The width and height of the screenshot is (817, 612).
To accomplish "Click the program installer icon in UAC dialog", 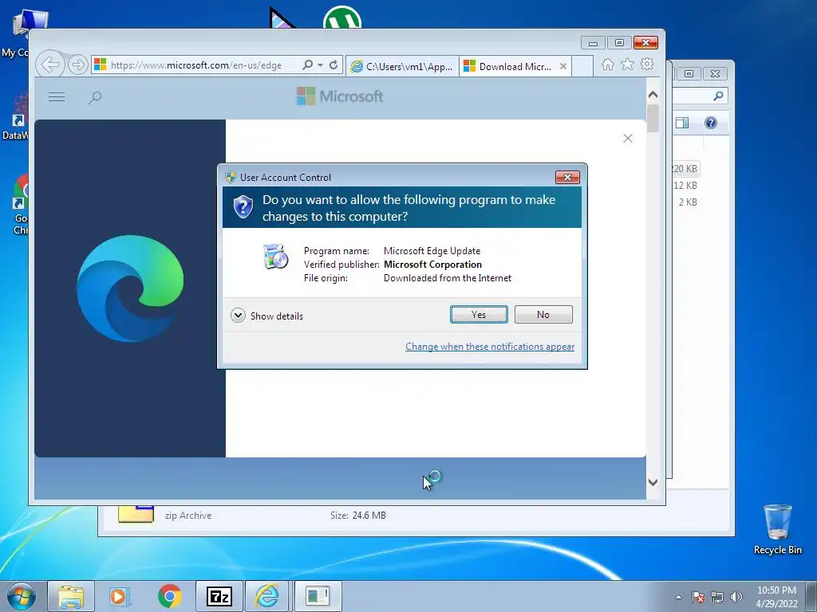I will (x=275, y=256).
